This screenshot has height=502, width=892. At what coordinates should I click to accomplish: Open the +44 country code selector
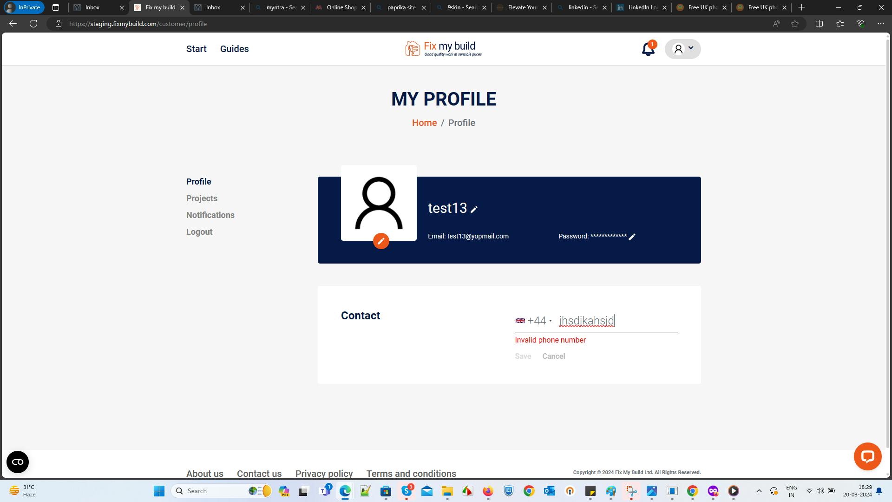(533, 321)
